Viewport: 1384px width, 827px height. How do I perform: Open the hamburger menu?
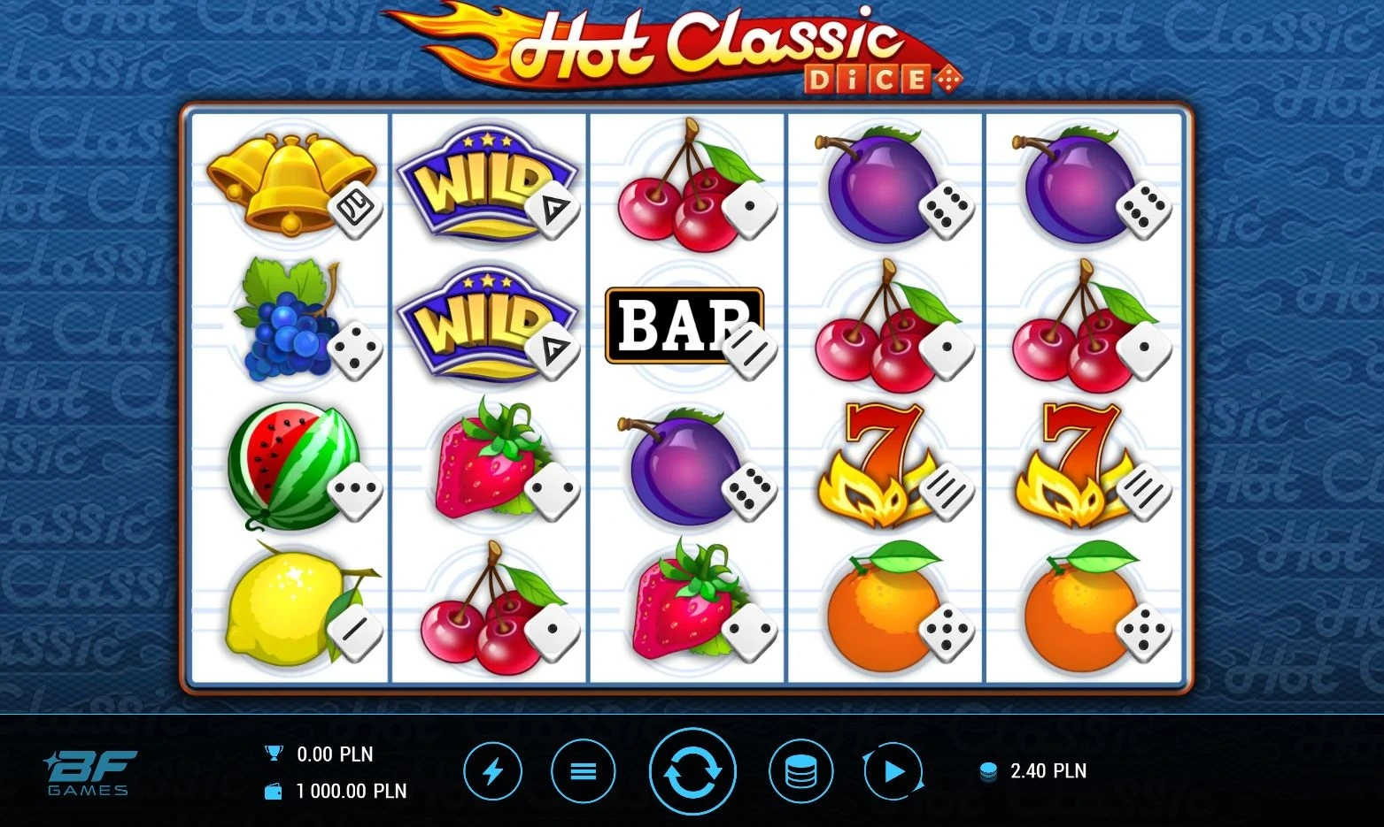[582, 771]
